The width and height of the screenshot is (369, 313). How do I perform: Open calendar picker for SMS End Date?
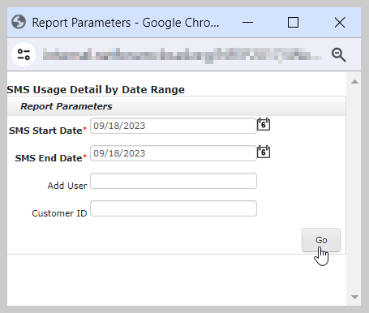tap(264, 152)
